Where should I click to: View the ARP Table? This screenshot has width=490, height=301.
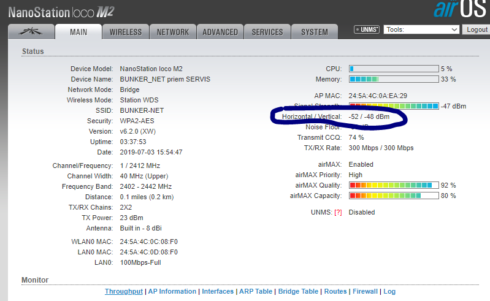(256, 292)
